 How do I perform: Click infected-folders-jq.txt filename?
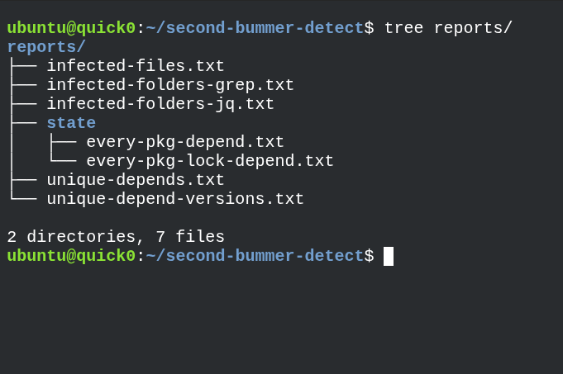(160, 104)
